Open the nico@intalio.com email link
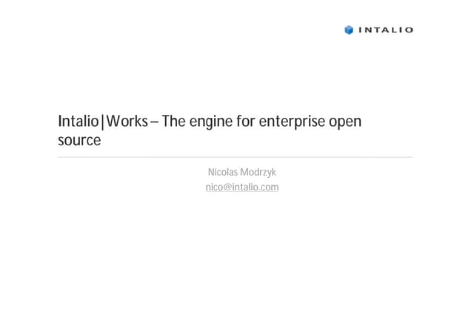Screen dimensions: 474x335 coord(242,188)
